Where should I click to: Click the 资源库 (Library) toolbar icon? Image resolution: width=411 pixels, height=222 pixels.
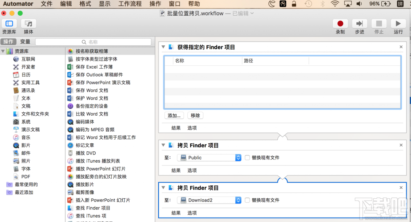[x=9, y=24]
